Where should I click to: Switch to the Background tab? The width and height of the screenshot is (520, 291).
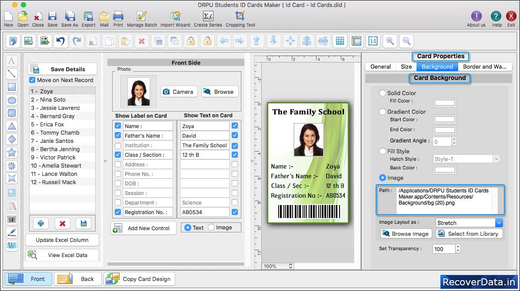click(x=437, y=66)
